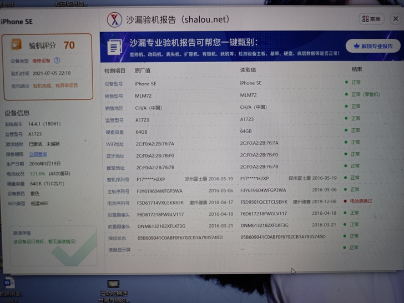Click the factory rear camera serial F6D617218FWGLV117

[160, 214]
